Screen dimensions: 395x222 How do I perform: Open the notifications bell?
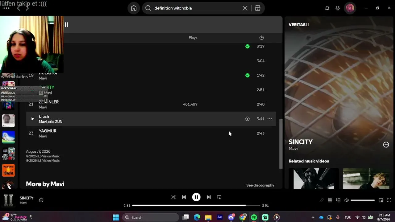click(327, 8)
